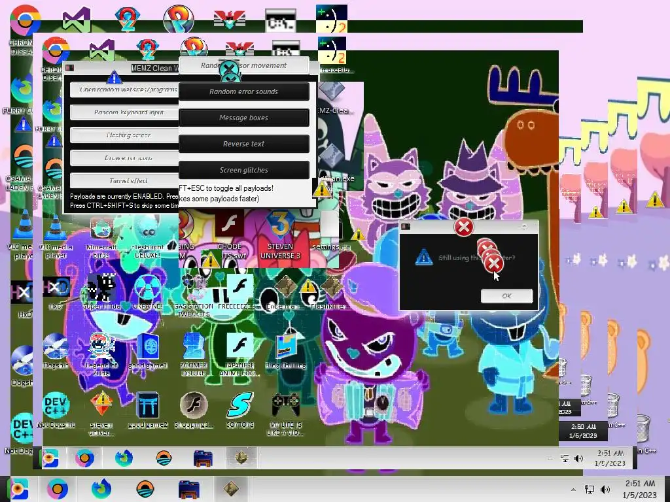This screenshot has height=502, width=670.
Task: Open the UKRAINE! radiation fan icon
Action: [147, 292]
